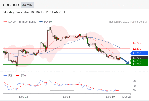Select the MA 50 legend label
149x101 pixels.
click(48, 22)
